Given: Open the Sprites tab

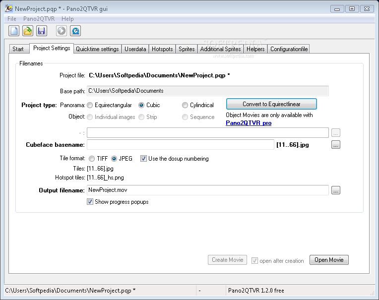Looking at the screenshot, I should (x=187, y=49).
